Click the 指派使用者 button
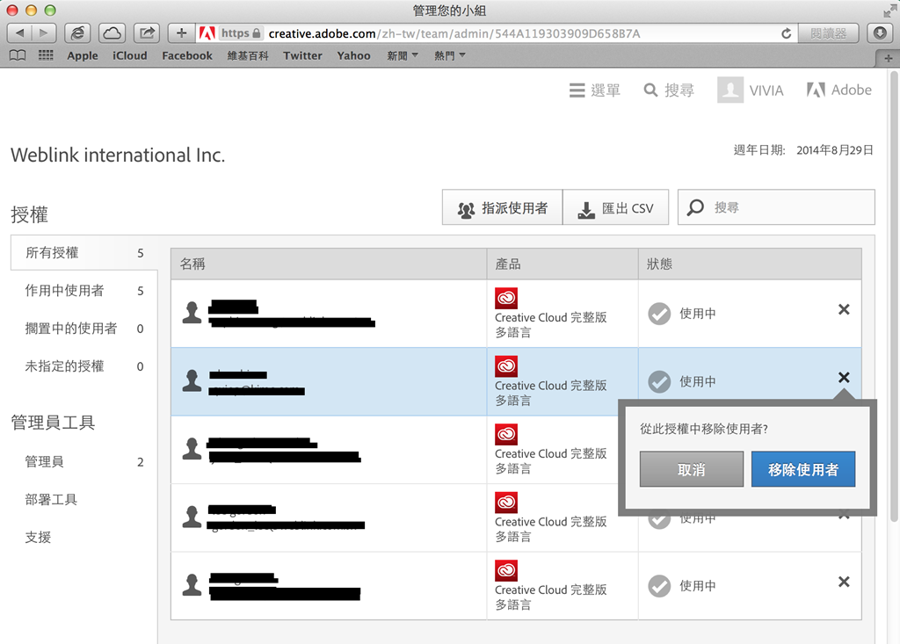Image resolution: width=900 pixels, height=644 pixels. pyautogui.click(x=502, y=207)
